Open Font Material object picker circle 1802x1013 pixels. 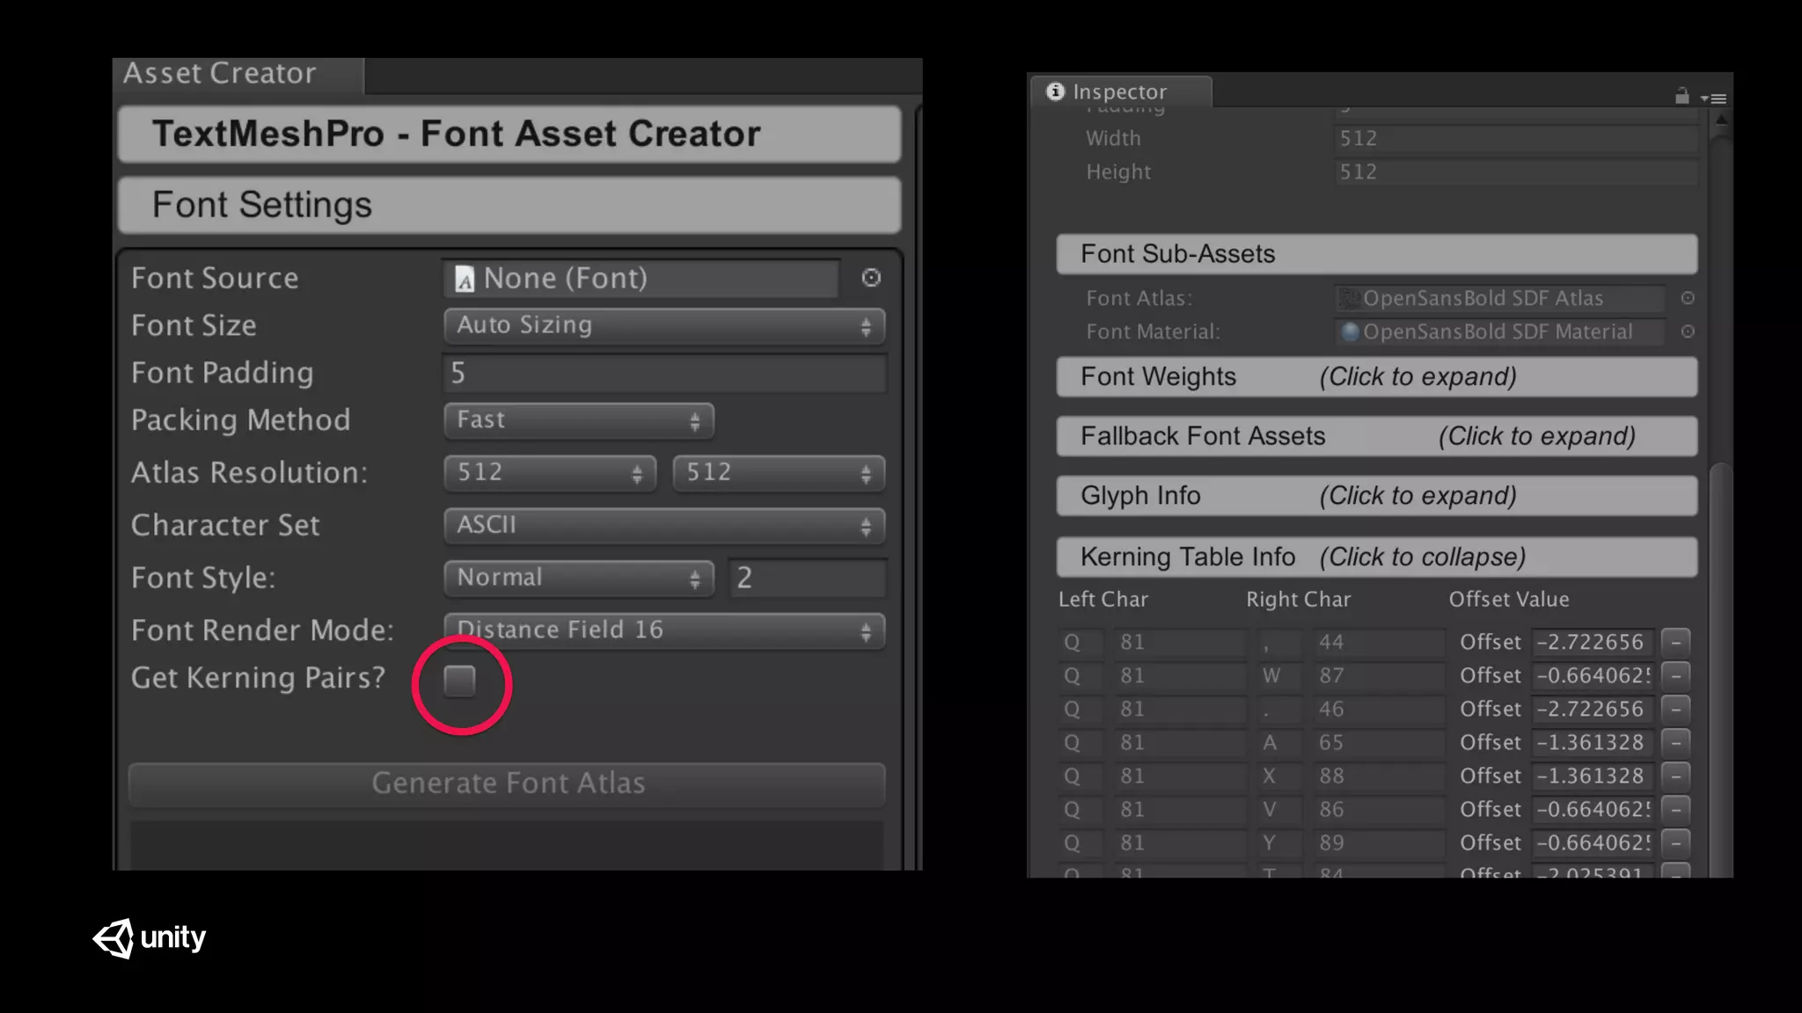(1688, 332)
